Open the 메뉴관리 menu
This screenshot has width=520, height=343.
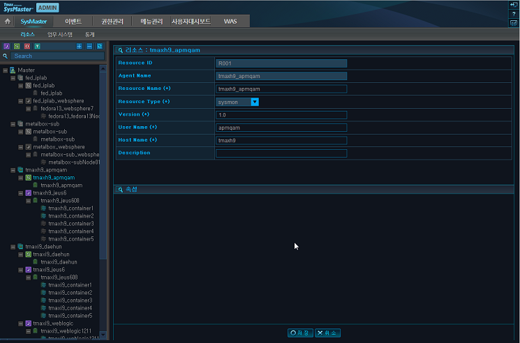(x=151, y=22)
